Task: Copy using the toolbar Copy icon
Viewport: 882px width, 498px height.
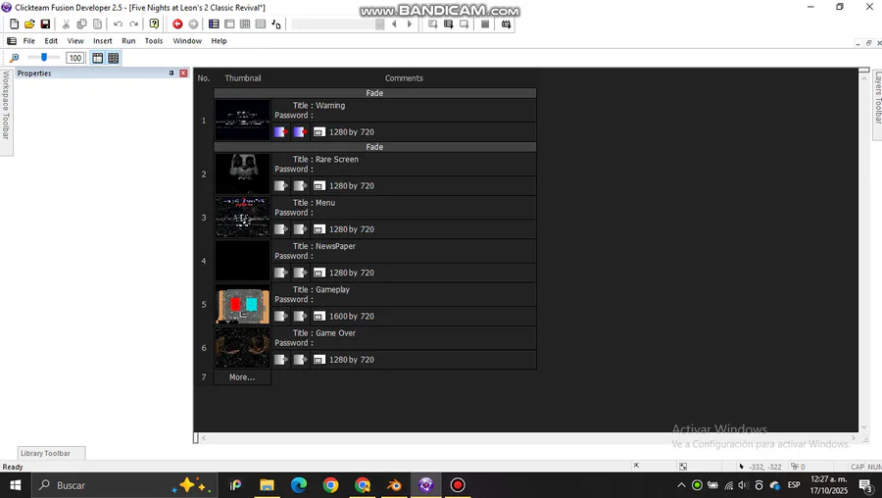Action: point(81,24)
